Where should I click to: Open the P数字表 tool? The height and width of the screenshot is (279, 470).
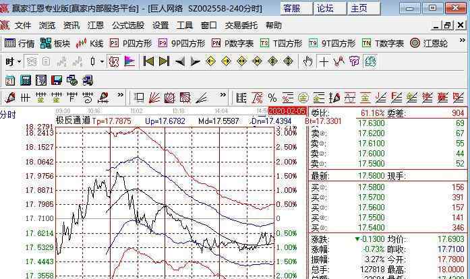[x=232, y=43]
